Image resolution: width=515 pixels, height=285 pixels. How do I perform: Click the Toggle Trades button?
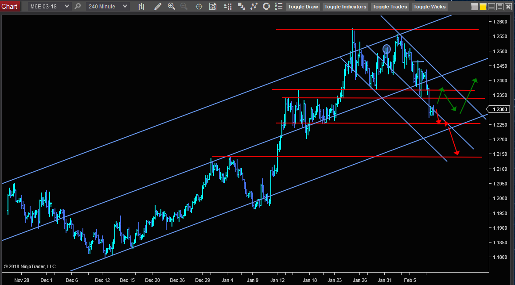[x=390, y=7]
